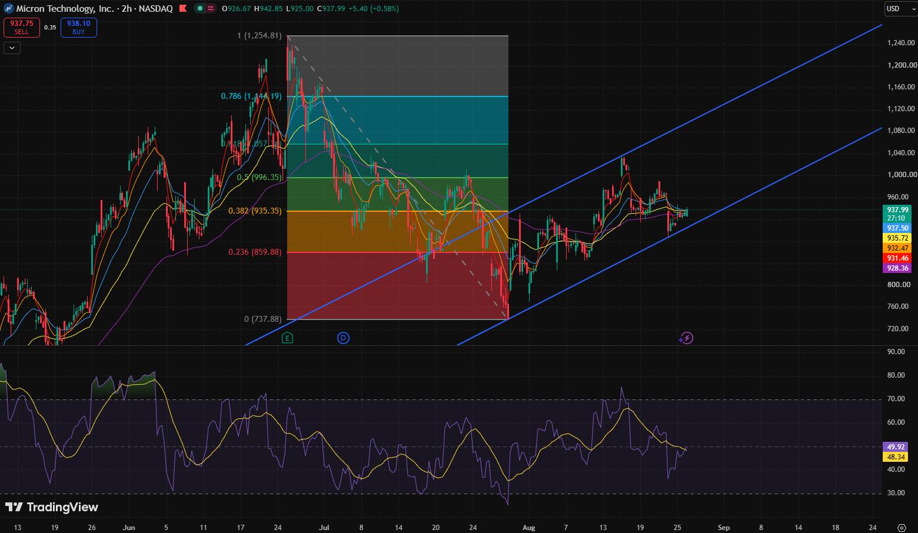Click the green 937.99 last price tag
This screenshot has width=918, height=533.
pyautogui.click(x=897, y=209)
